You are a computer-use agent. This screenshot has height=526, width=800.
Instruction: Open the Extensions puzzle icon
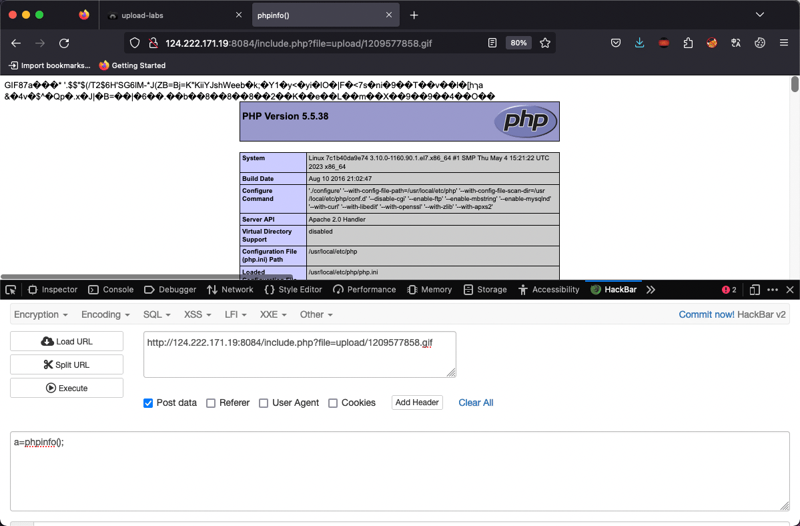[688, 43]
